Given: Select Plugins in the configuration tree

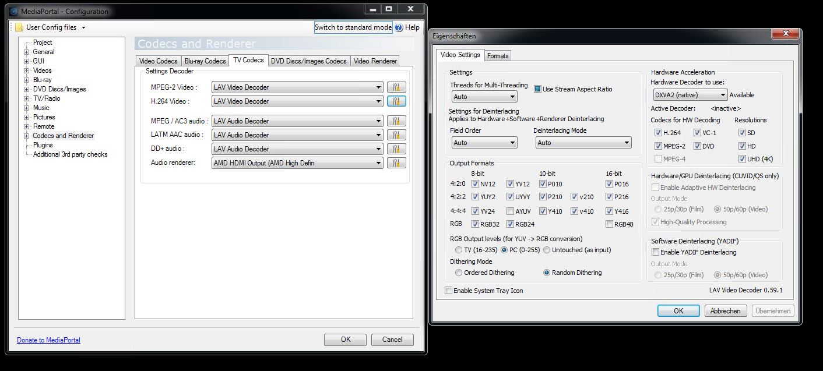Looking at the screenshot, I should click(x=43, y=145).
